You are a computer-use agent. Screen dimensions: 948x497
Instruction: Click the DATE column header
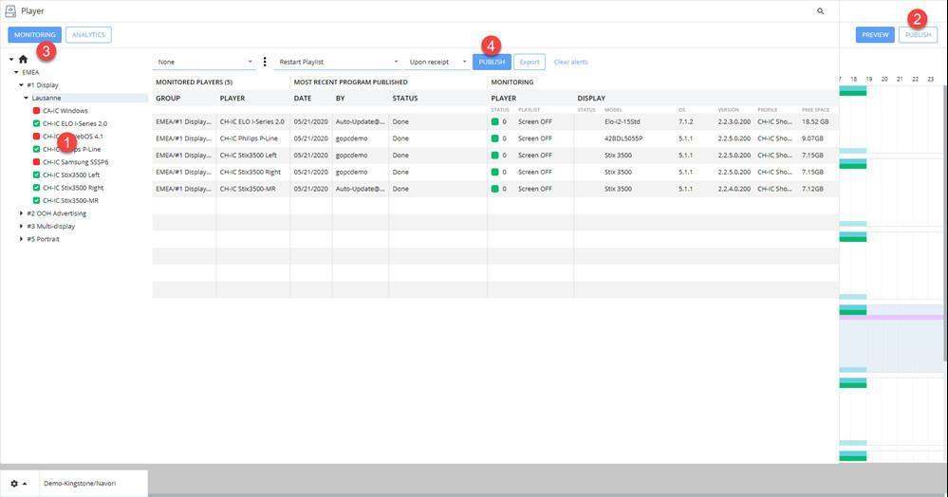click(303, 98)
